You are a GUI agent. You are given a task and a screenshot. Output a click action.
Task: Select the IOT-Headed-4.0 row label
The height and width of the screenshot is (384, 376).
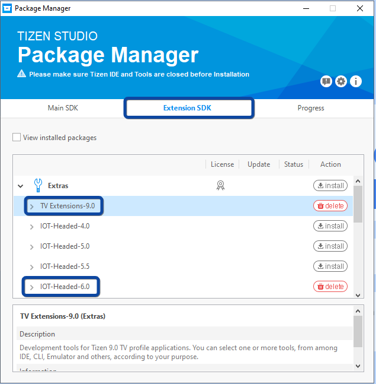pyautogui.click(x=65, y=226)
